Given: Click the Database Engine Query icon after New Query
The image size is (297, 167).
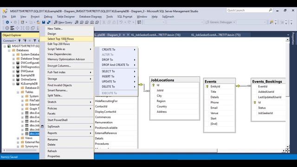Looking at the screenshot, I should click(77, 22).
